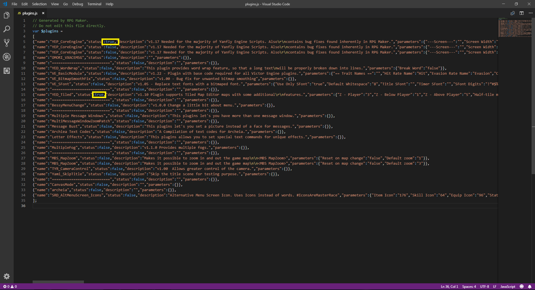The image size is (535, 290).
Task: Open the Manage gear settings menu
Action: (x=7, y=276)
